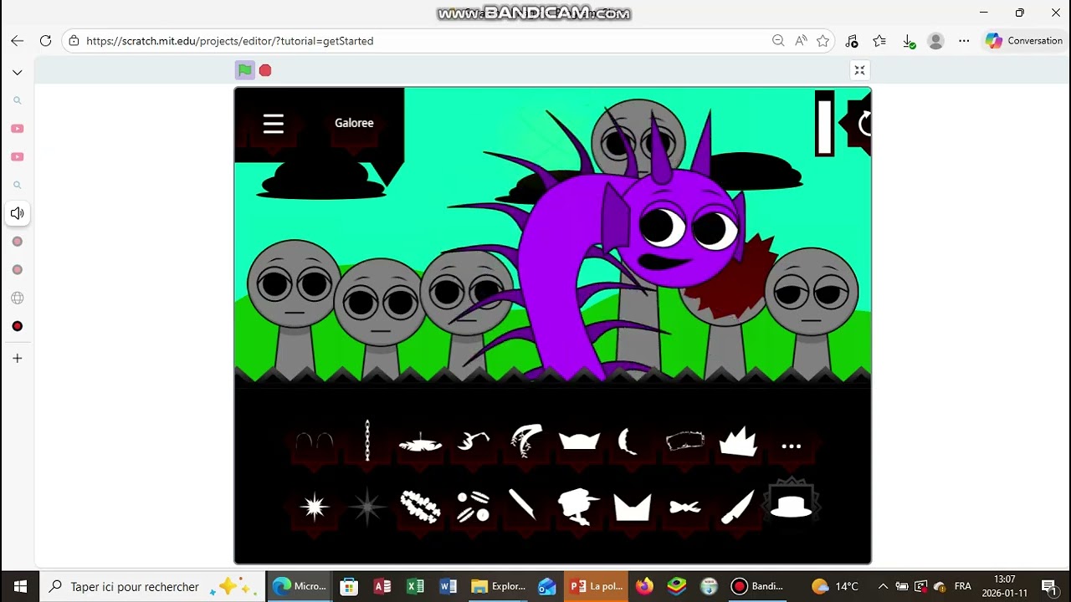Open the red record dot sidebar tab

[x=17, y=326]
